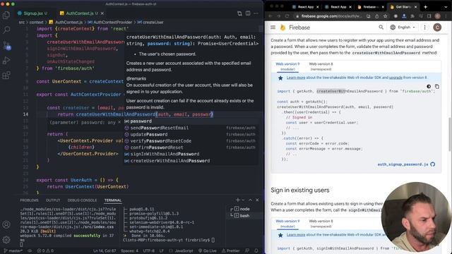Viewport: 452px width, 254px height.
Task: Reload the Firebase docs page
Action: click(287, 16)
